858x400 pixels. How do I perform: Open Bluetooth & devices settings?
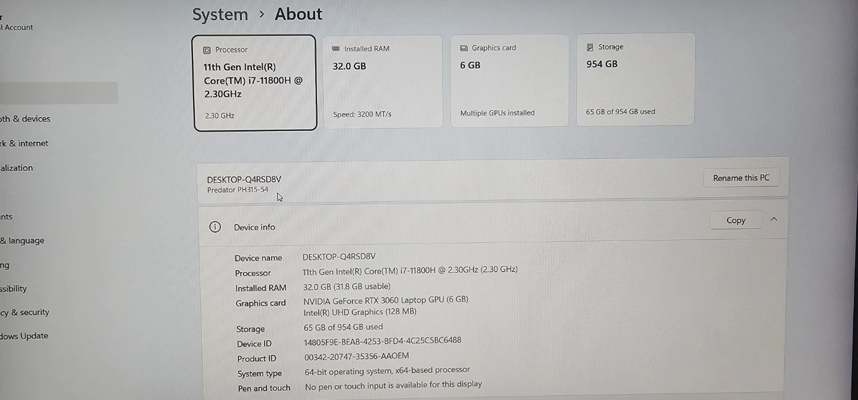[x=25, y=118]
